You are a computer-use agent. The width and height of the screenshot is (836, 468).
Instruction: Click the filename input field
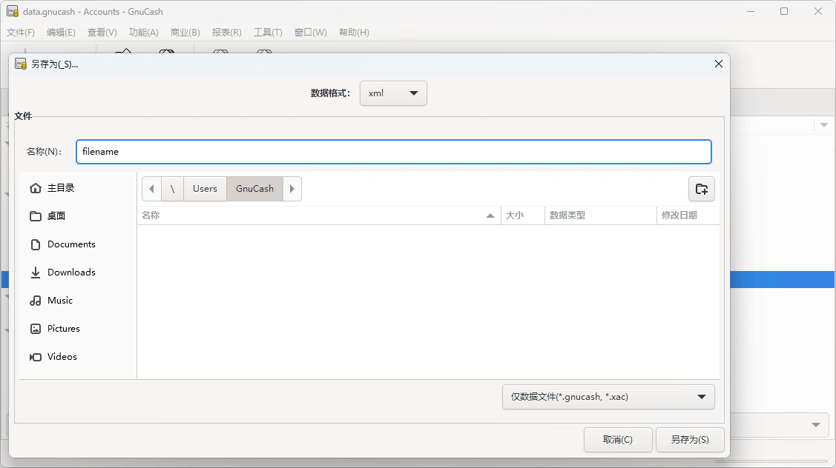point(393,152)
